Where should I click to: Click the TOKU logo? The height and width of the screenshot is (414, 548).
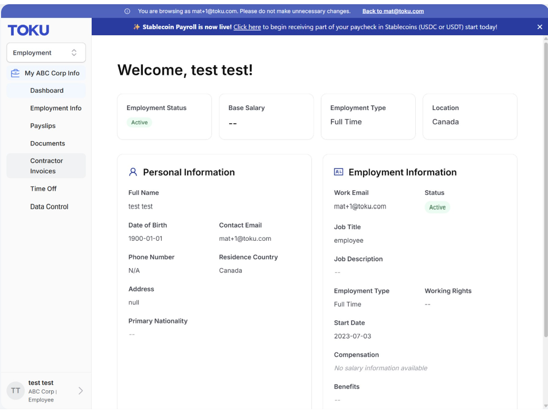[28, 31]
